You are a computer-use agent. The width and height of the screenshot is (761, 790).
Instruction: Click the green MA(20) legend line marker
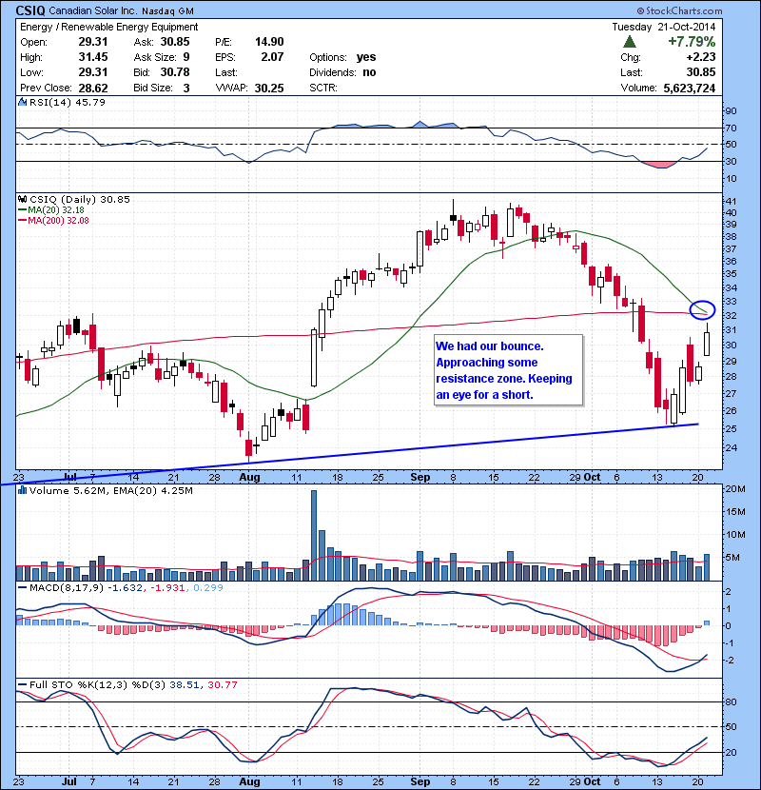click(x=22, y=210)
